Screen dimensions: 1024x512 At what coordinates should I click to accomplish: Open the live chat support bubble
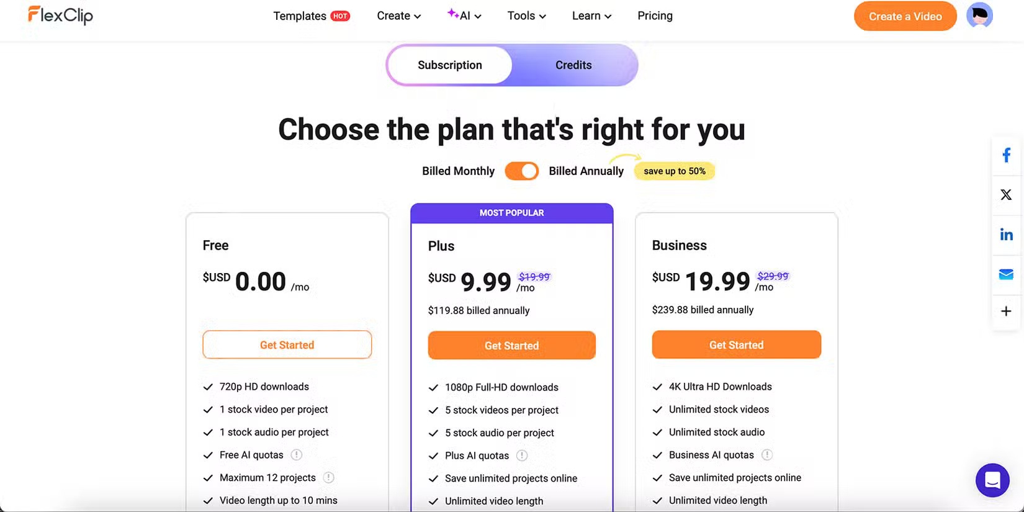coord(992,480)
